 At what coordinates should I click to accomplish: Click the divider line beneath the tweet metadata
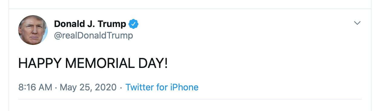click(190, 99)
